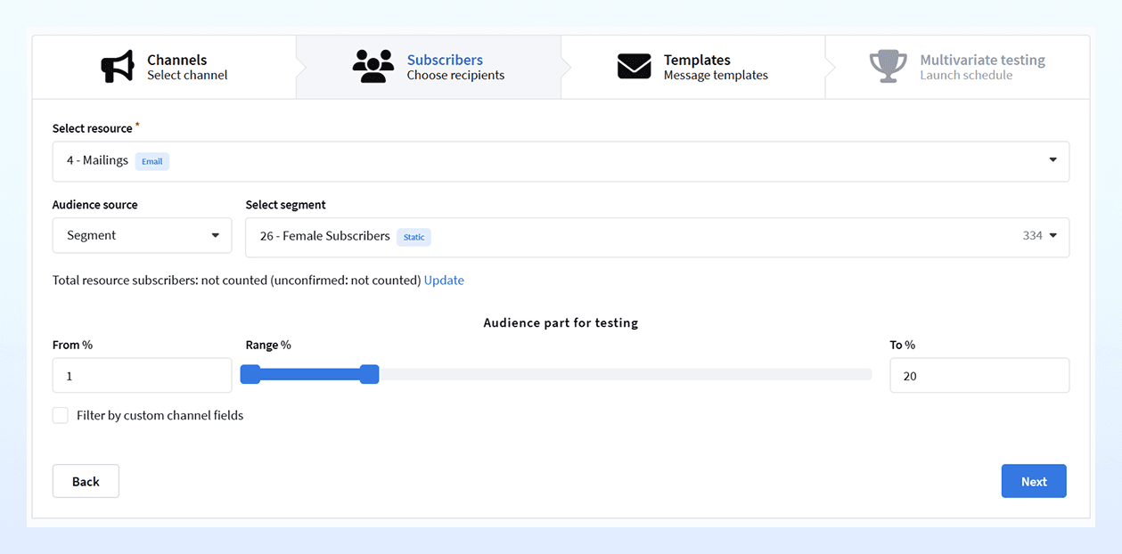Click the left range slider handle
1122x554 pixels.
[x=250, y=374]
